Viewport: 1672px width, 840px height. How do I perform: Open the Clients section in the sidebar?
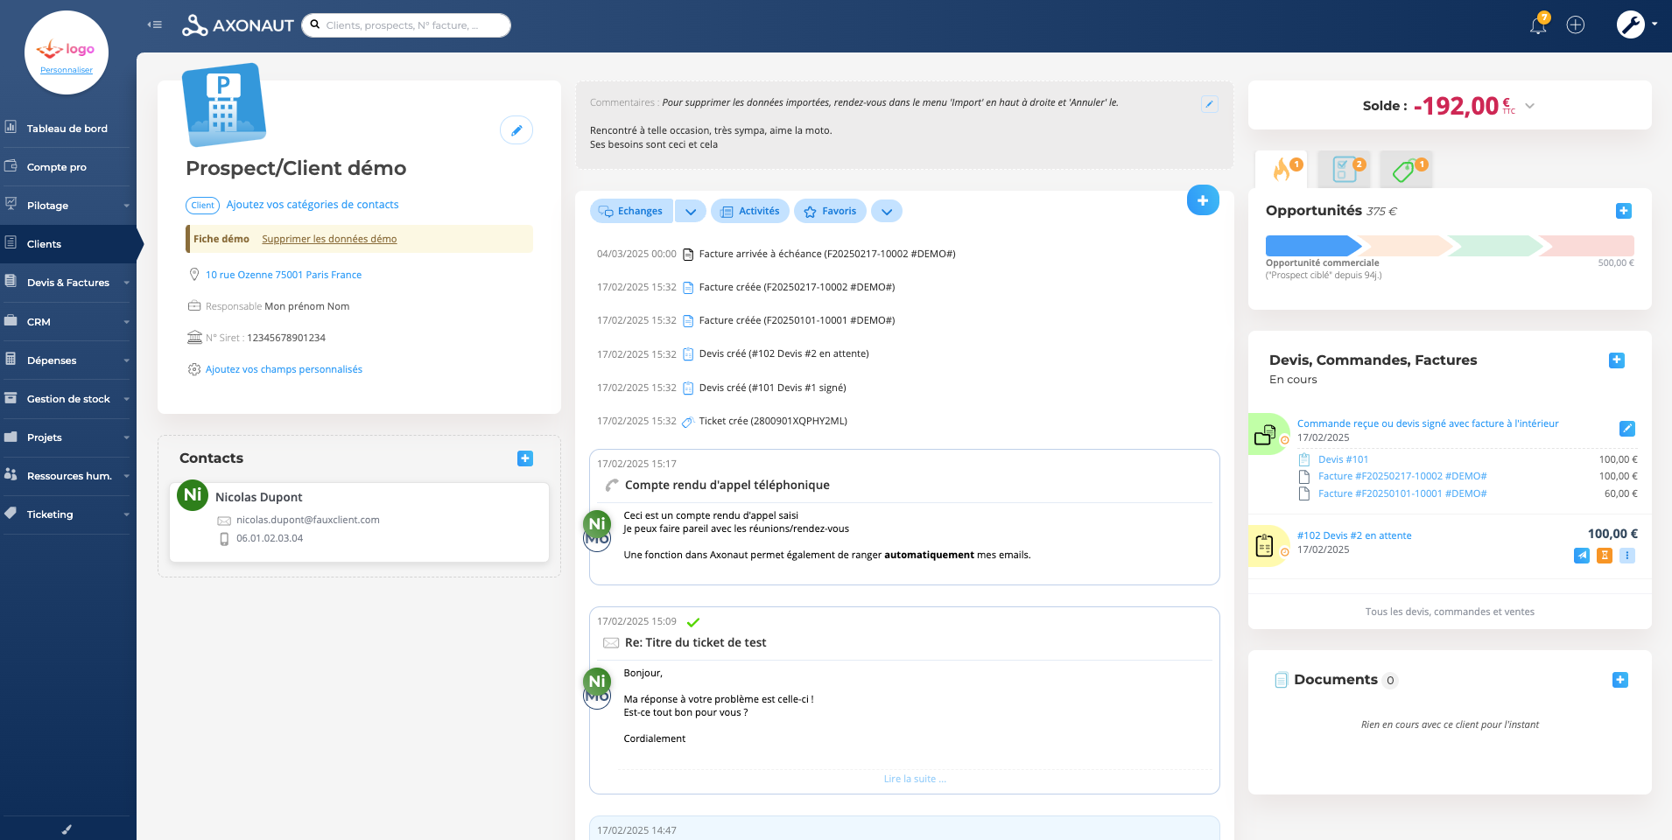point(43,243)
